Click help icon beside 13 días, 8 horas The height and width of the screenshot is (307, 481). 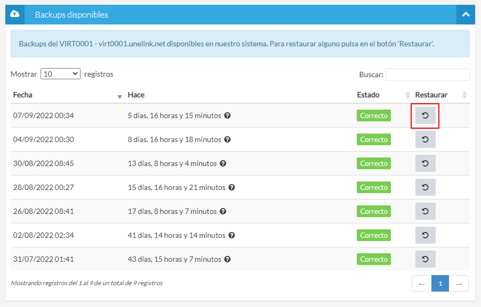223,163
